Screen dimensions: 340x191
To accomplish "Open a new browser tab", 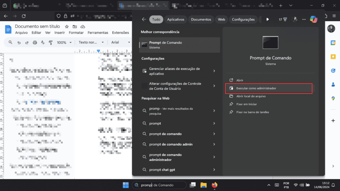I will pos(281,6).
